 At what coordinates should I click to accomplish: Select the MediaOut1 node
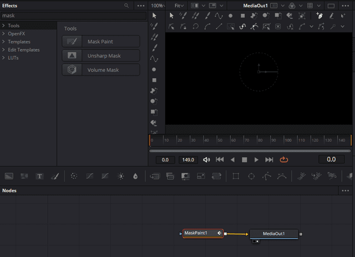pos(273,234)
